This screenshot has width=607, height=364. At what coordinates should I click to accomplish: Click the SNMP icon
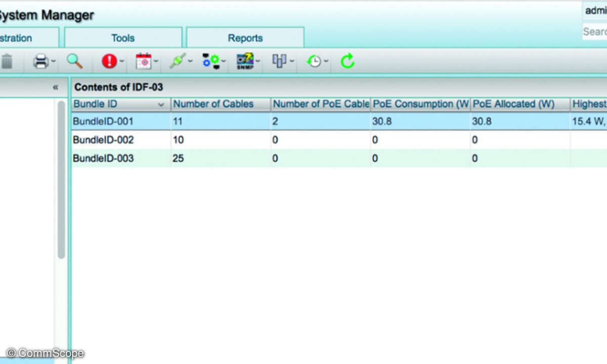point(245,61)
